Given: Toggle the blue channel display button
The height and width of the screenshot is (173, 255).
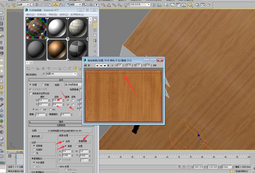Looking at the screenshot, I should [x=104, y=65].
